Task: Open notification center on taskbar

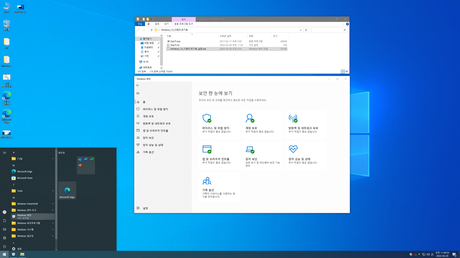Action: pyautogui.click(x=454, y=254)
